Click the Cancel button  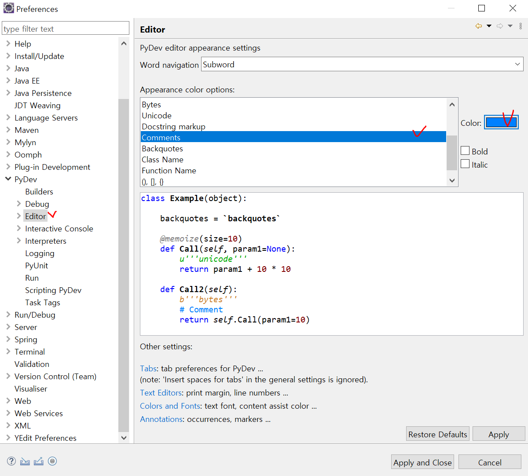tap(490, 462)
